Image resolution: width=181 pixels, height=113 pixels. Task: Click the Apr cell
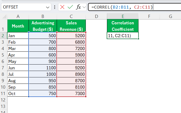pos(18,55)
